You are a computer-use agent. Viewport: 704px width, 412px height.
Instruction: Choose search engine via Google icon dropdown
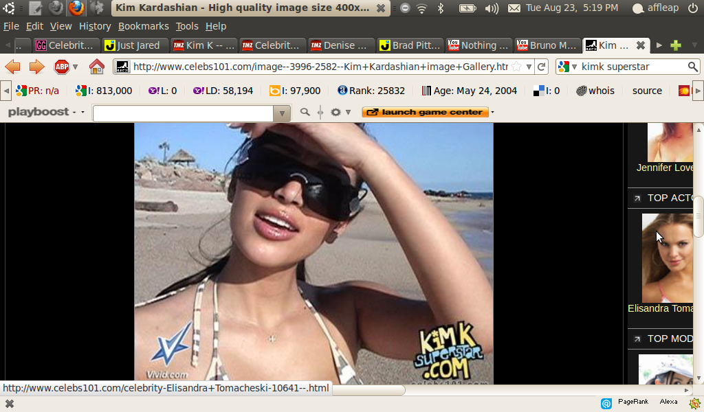pos(567,67)
